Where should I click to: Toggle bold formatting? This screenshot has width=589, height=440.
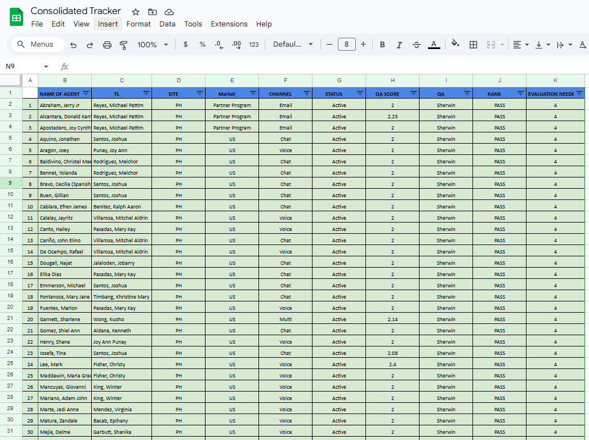click(x=382, y=45)
